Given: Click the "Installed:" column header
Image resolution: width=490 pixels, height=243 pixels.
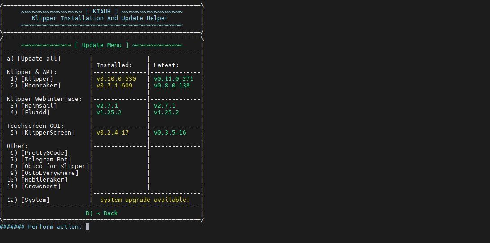Looking at the screenshot, I should (x=114, y=65).
